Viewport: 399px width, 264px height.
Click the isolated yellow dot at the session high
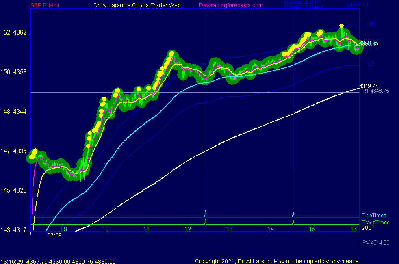[341, 26]
